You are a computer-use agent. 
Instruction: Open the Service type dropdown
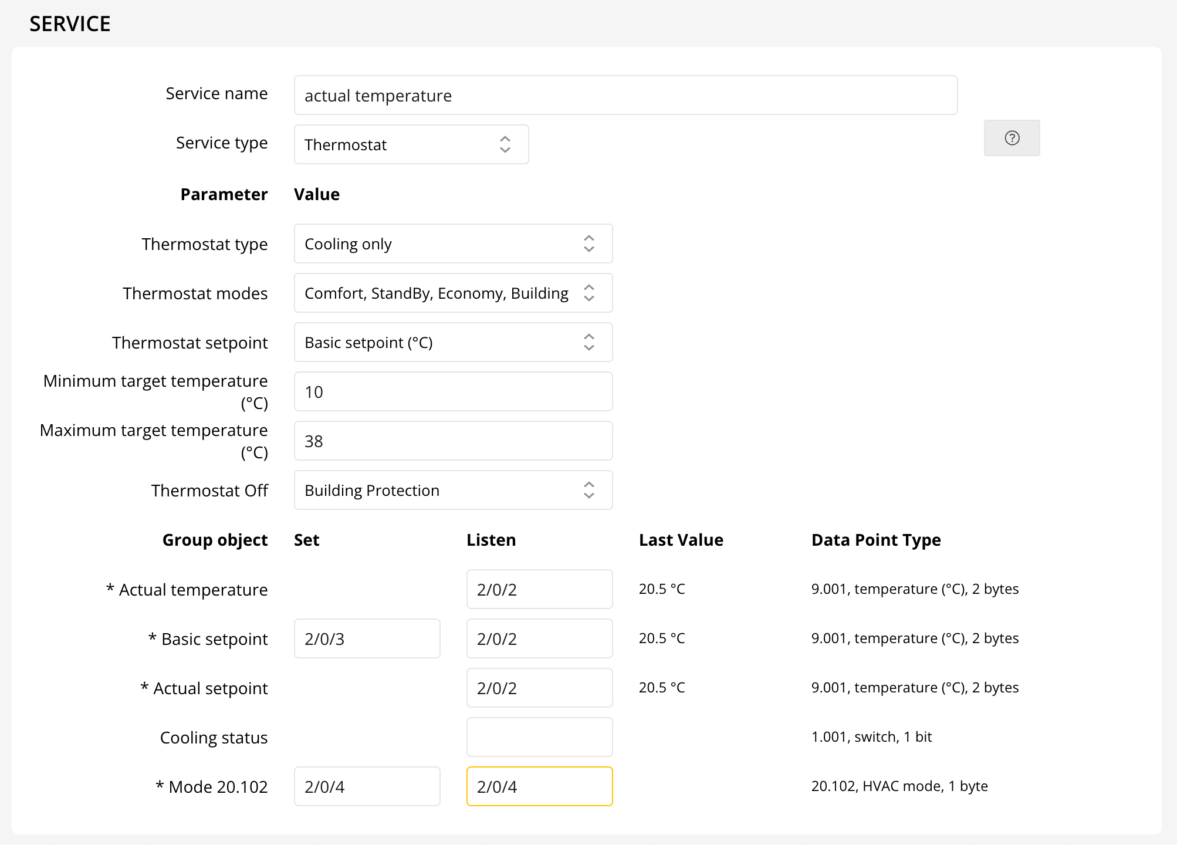point(411,144)
